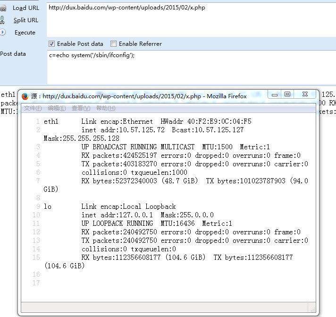This screenshot has width=336, height=317.
Task: Click source window resize grip corner
Action: (313, 309)
